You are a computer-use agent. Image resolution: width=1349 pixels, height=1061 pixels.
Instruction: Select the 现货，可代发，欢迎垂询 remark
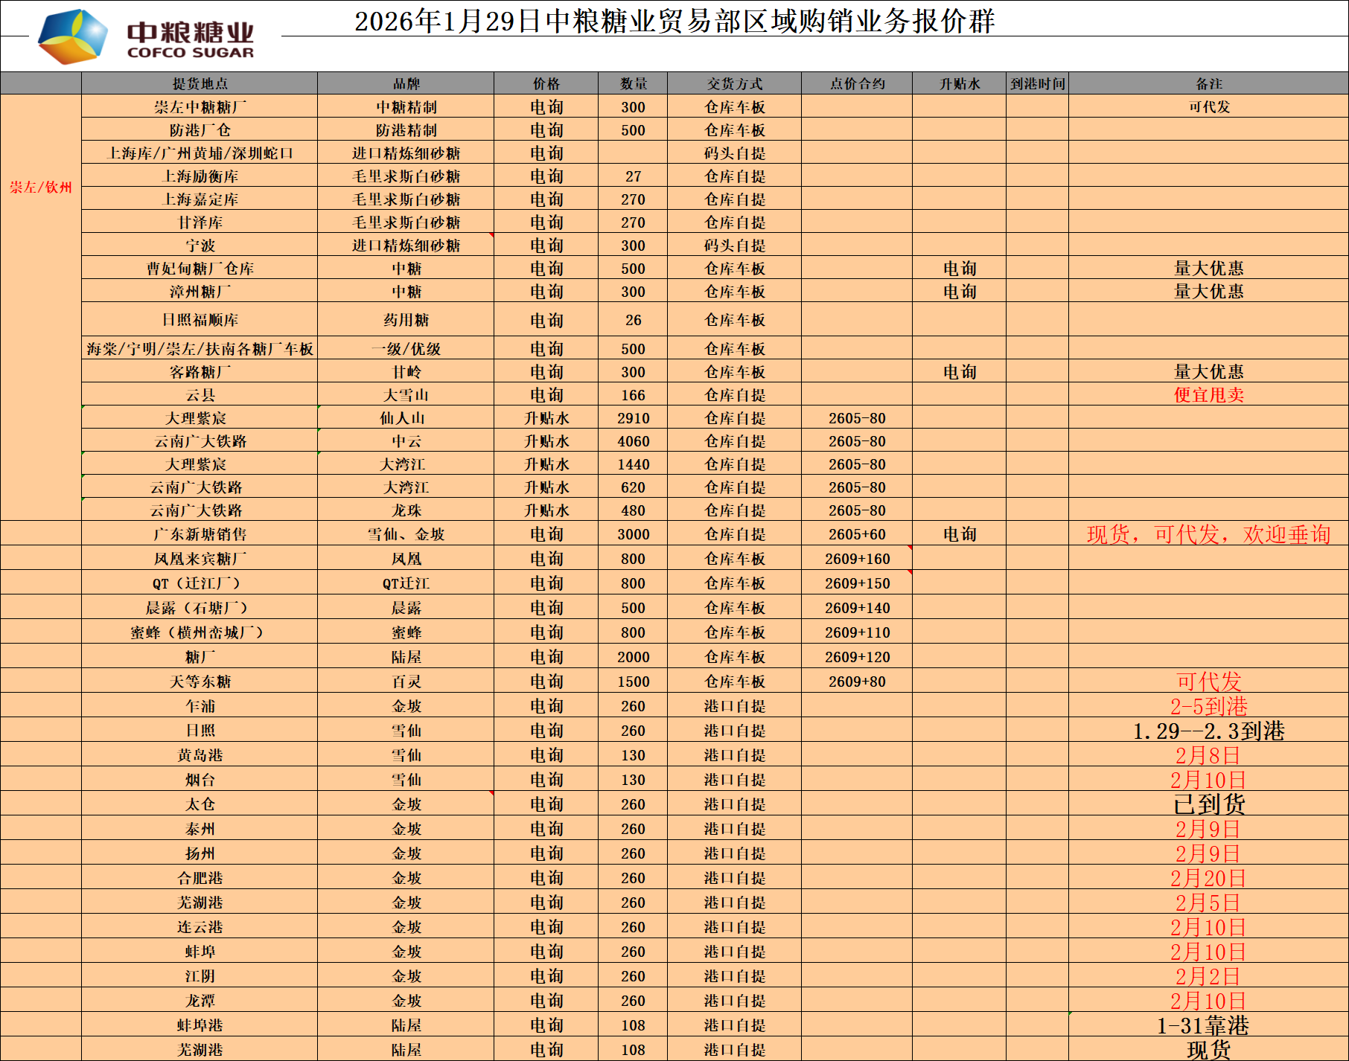(1208, 534)
